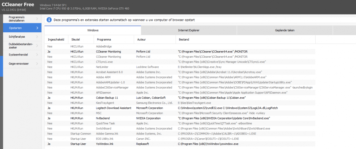Select the disabled NetLimiter row
The width and height of the screenshot is (356, 149).
pos(102,67)
